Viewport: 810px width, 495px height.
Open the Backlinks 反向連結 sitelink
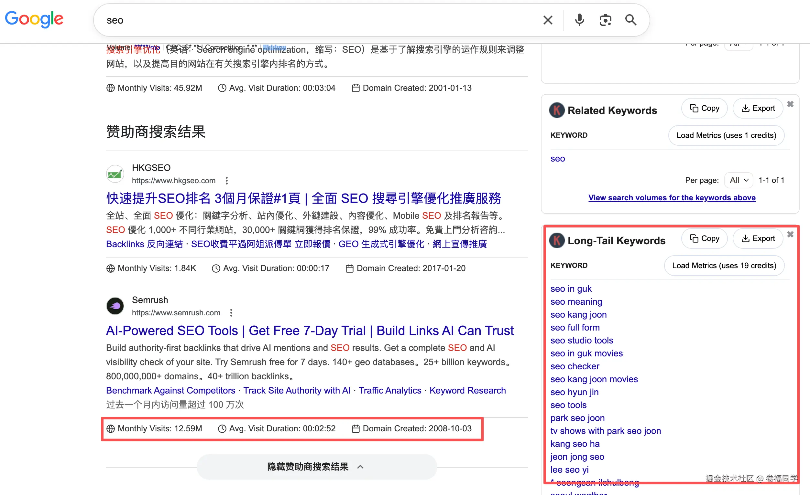[x=144, y=244]
